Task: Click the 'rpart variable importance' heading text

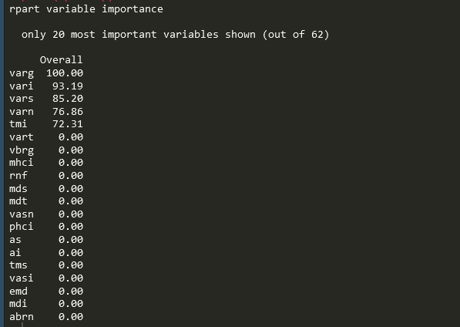Action: coord(86,9)
